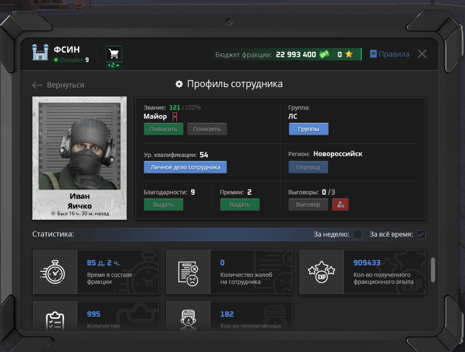This screenshot has height=352, width=465.
Task: Click the Перевод region transfer button
Action: tap(308, 167)
